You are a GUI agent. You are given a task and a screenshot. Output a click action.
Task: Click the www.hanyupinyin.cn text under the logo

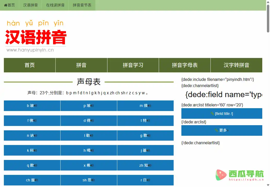(x=30, y=50)
